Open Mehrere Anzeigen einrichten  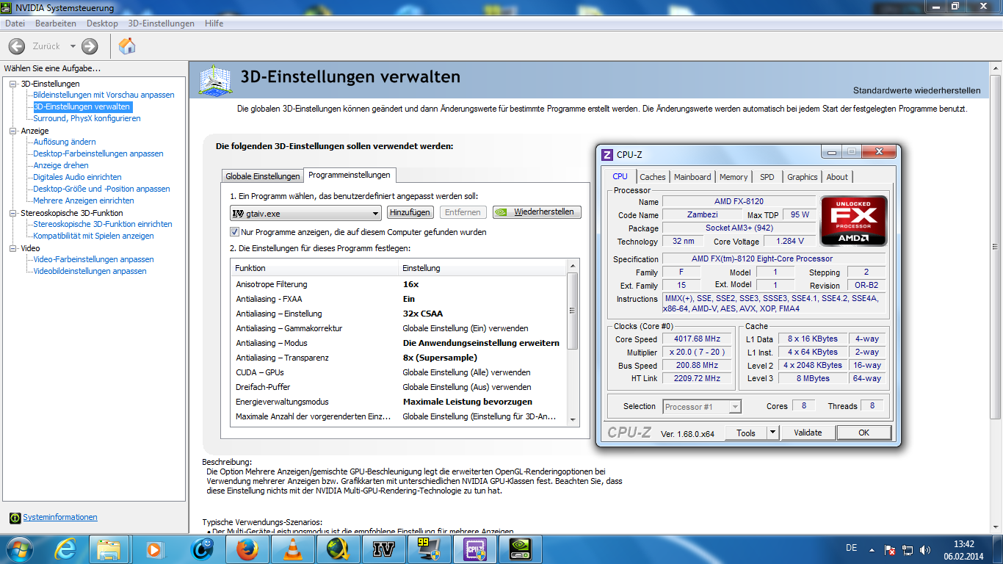coord(84,200)
